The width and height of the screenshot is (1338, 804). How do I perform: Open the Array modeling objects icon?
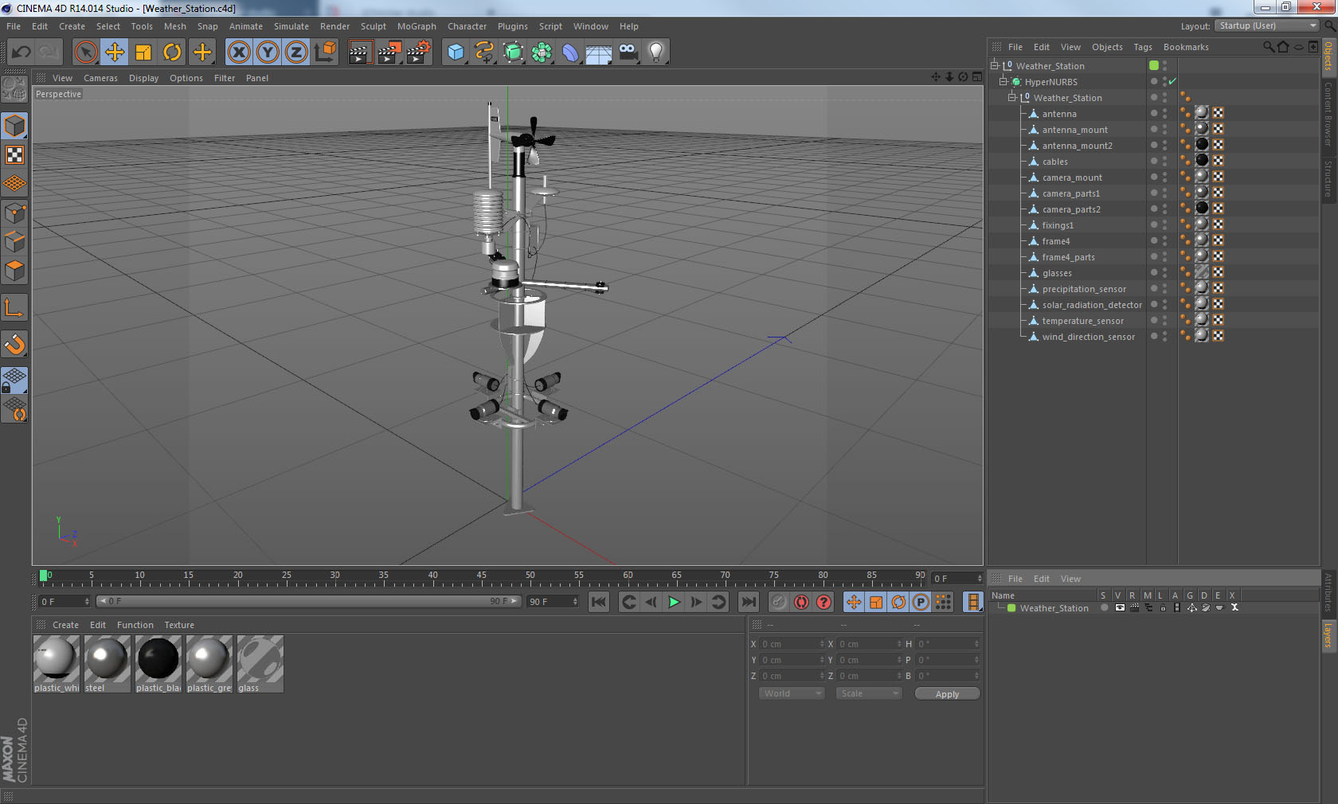pos(542,53)
